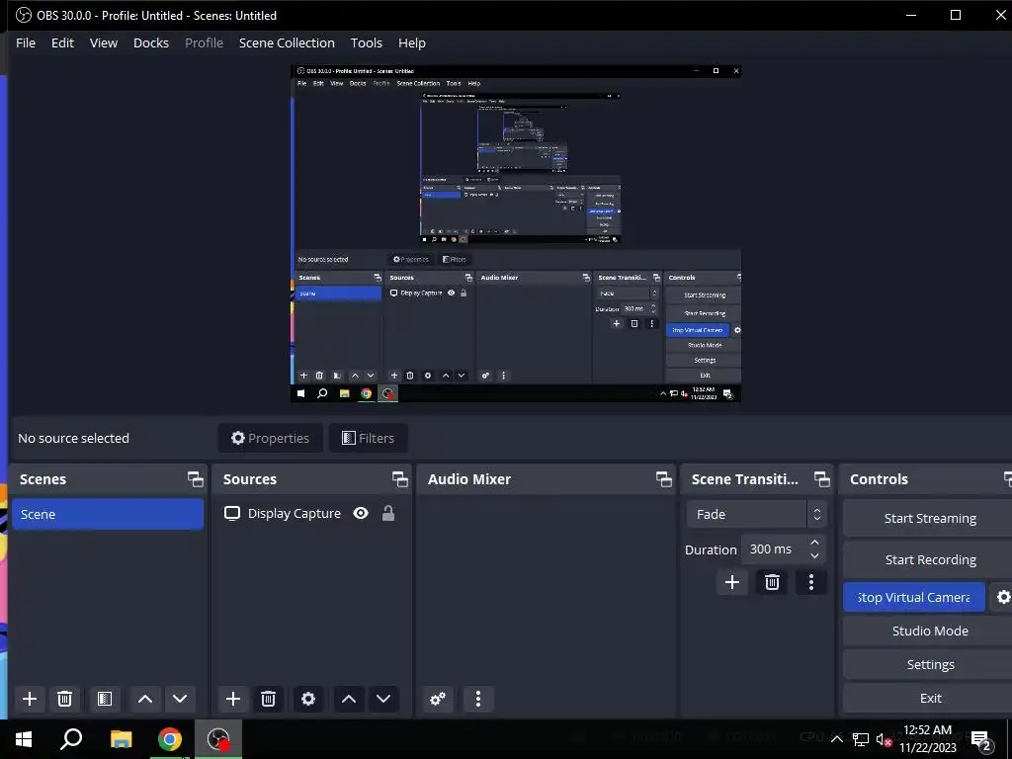1012x759 pixels.
Task: Move scene down with arrow
Action: coord(180,699)
